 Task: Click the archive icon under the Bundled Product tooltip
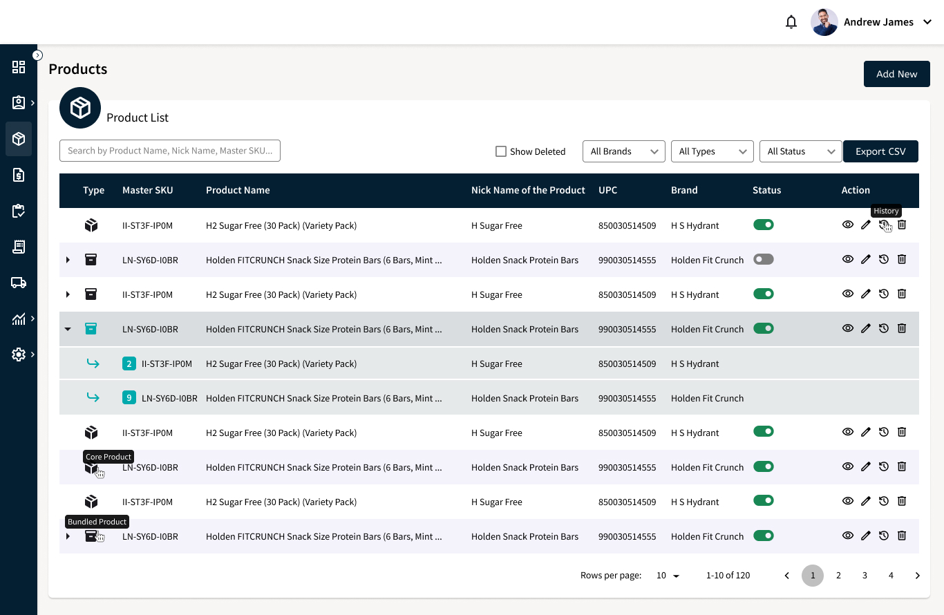(x=91, y=536)
